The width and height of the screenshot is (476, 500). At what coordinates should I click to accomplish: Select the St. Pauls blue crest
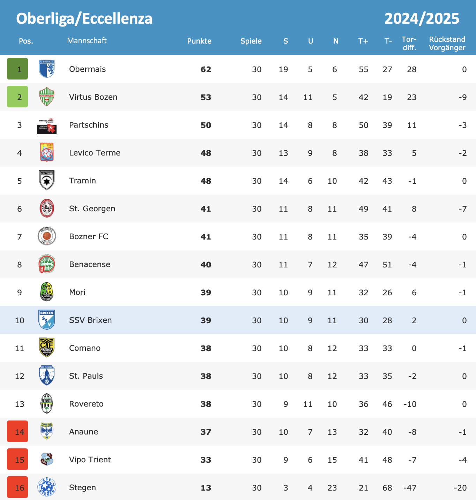(47, 376)
